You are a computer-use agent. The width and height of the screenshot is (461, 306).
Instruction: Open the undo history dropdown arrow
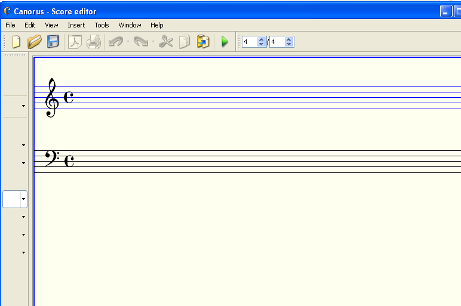(128, 42)
